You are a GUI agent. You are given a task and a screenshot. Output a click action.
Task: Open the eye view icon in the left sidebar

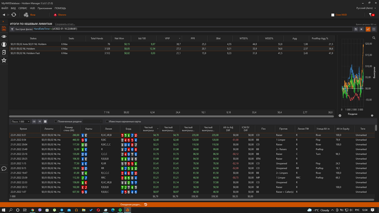[x=4, y=36]
